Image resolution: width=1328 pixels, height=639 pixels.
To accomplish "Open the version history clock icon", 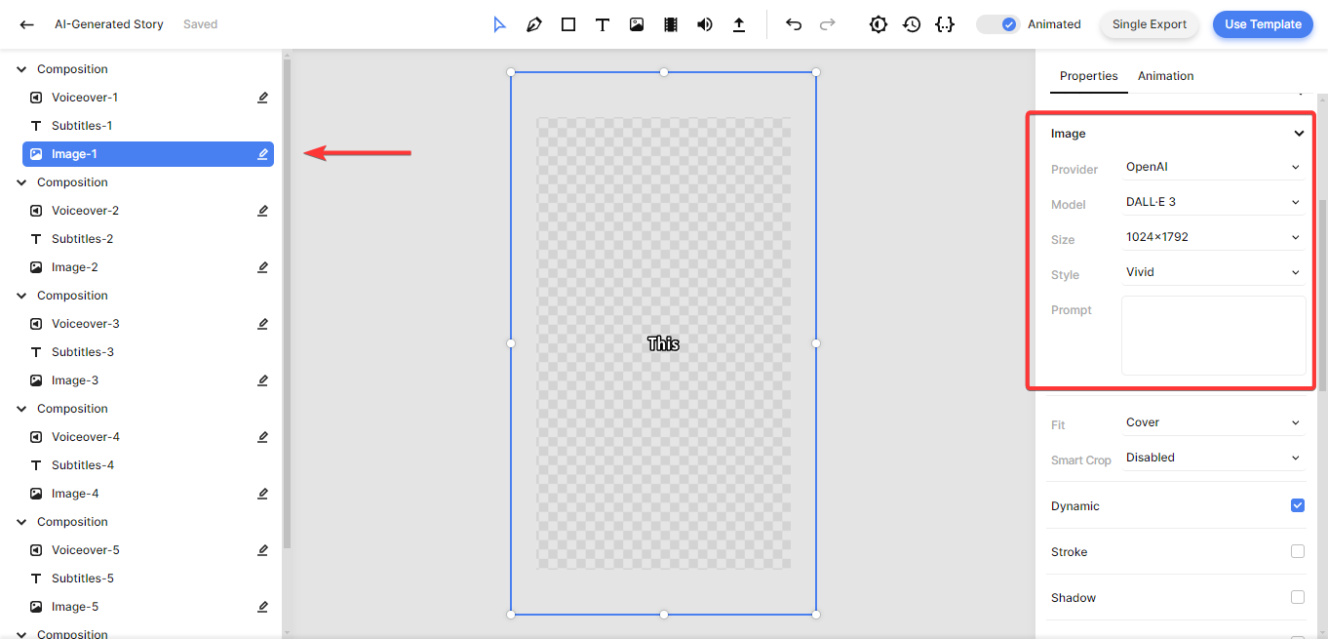I will point(912,24).
